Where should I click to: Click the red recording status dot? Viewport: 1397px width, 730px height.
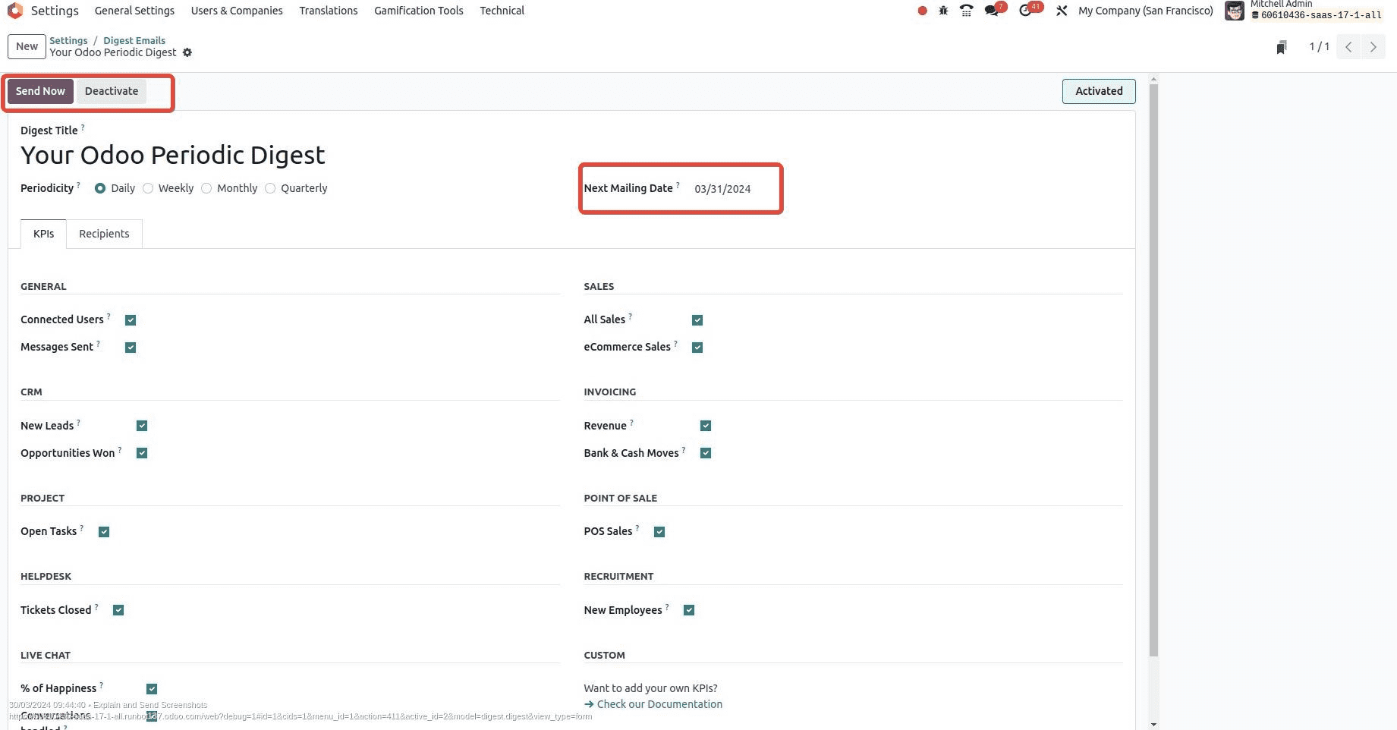point(922,11)
